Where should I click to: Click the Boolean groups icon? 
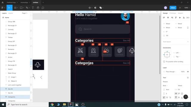point(101,8)
